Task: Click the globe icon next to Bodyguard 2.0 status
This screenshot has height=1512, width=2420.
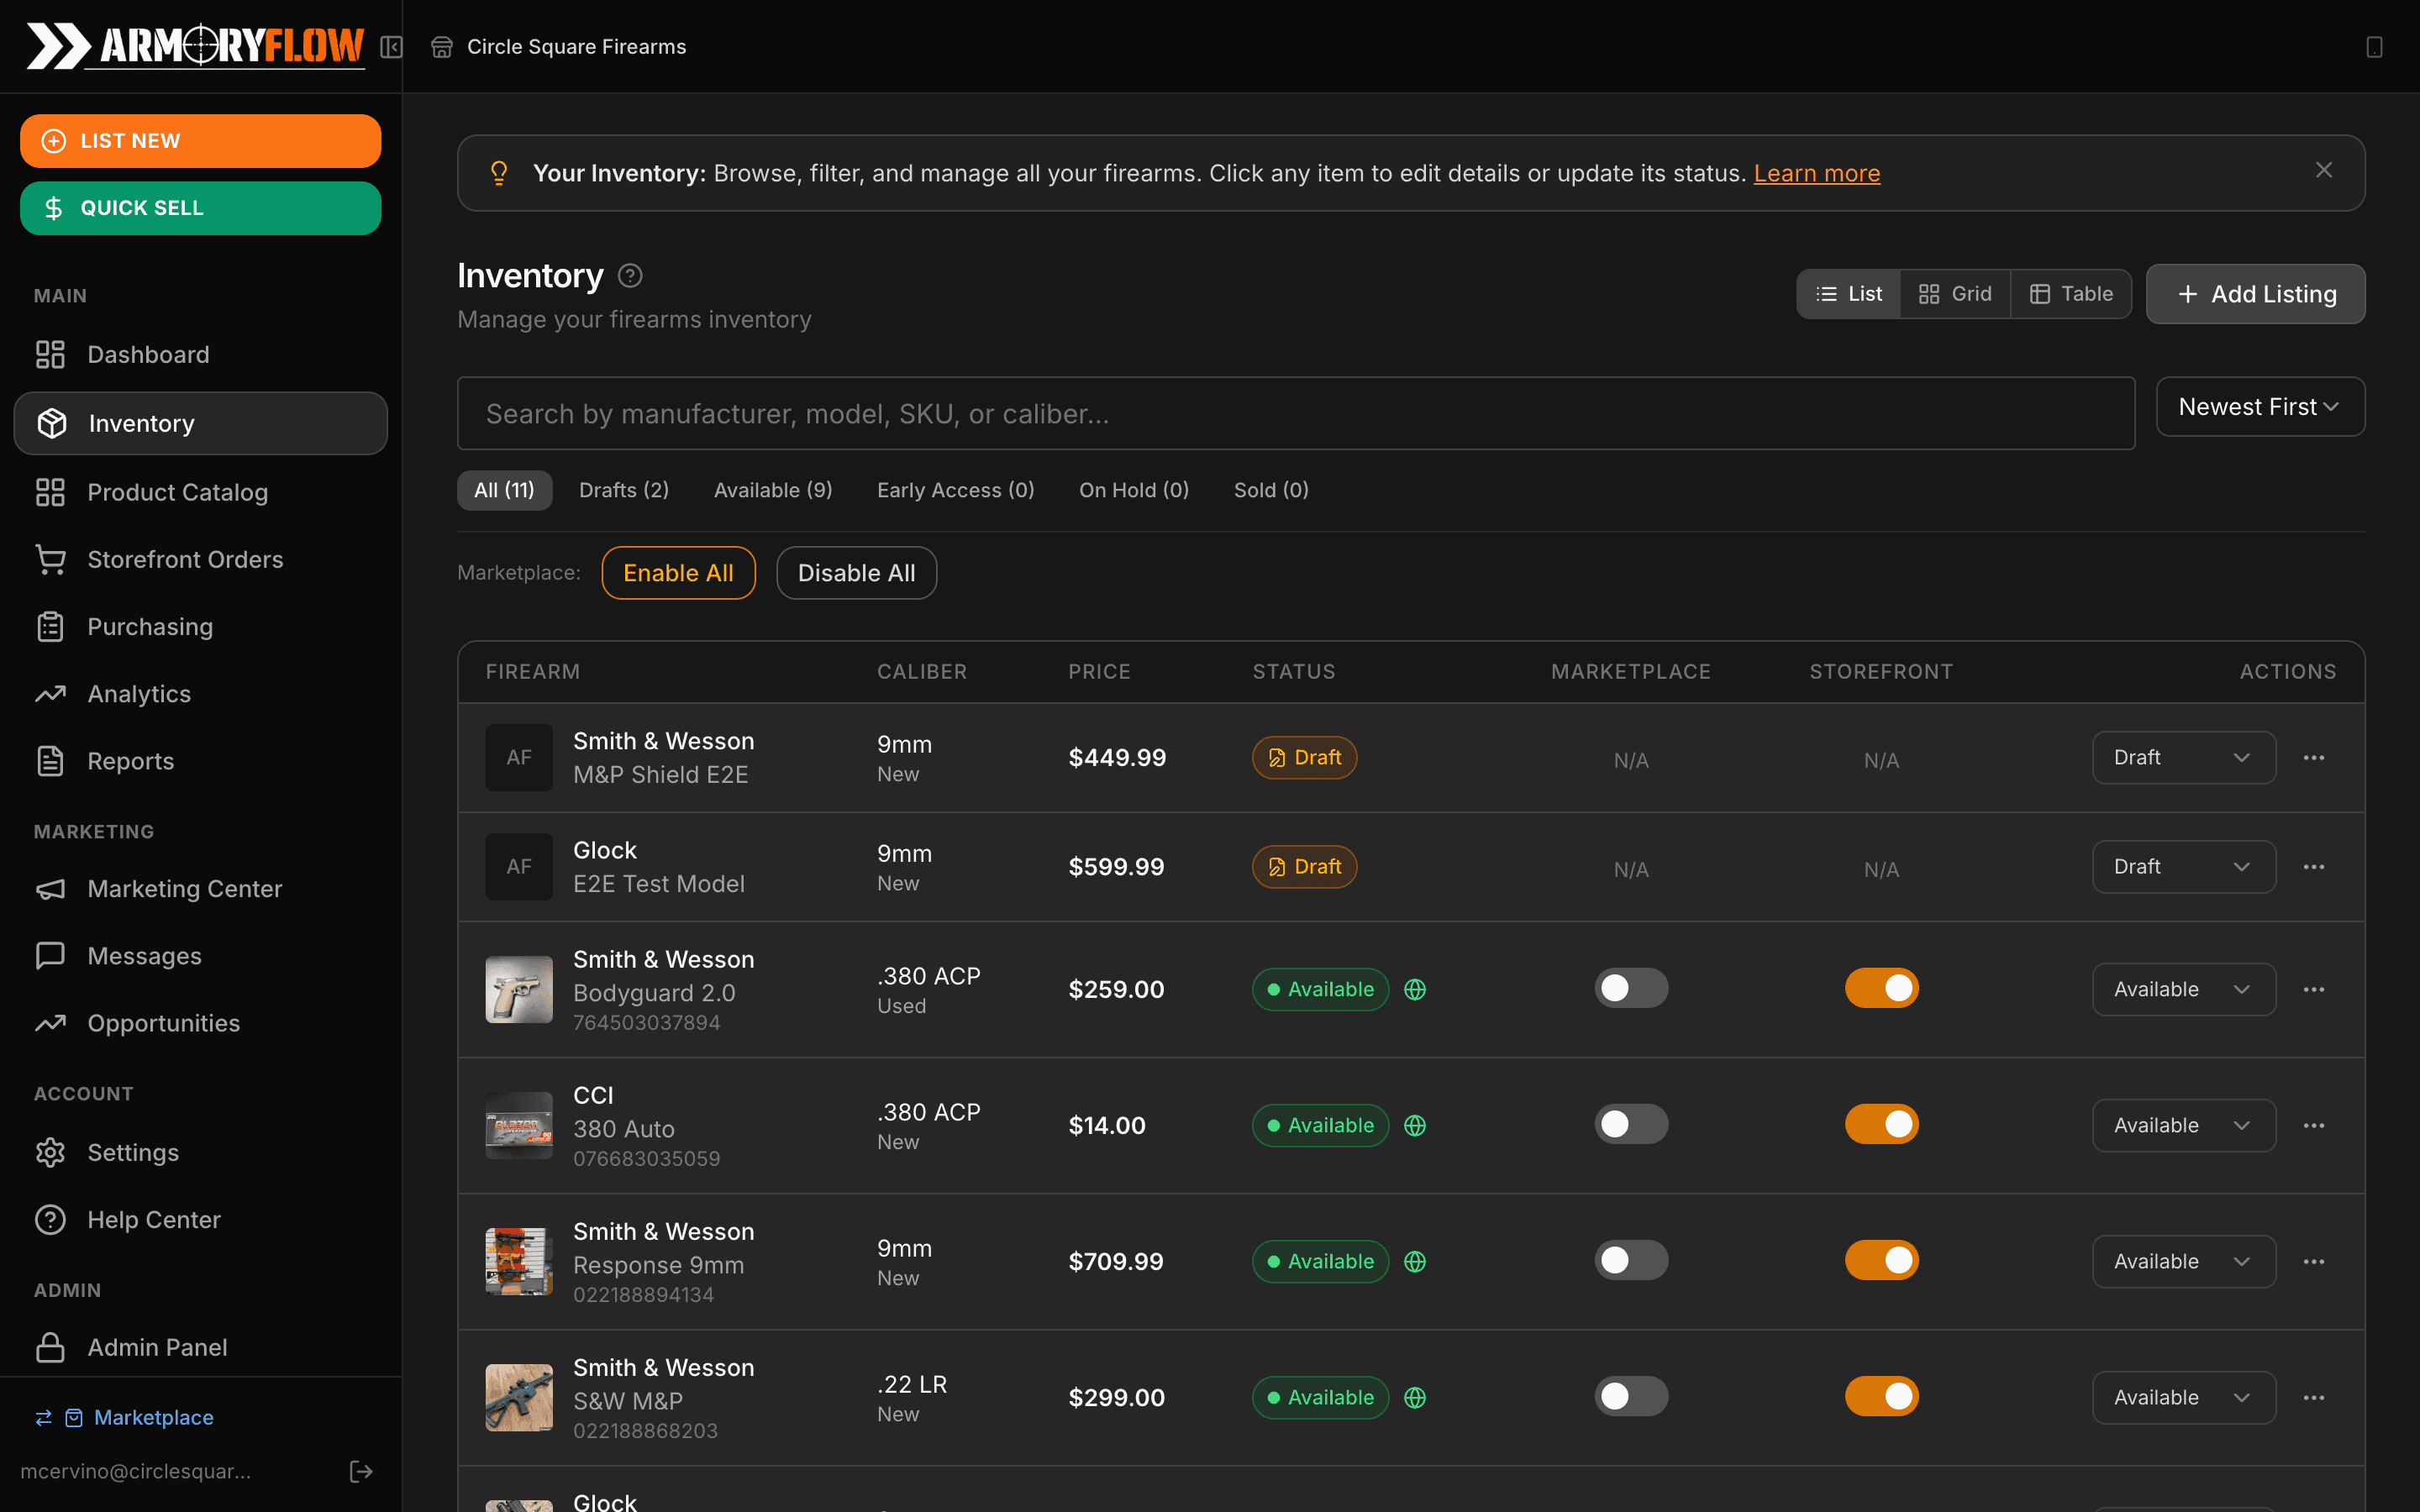Action: [1416, 989]
